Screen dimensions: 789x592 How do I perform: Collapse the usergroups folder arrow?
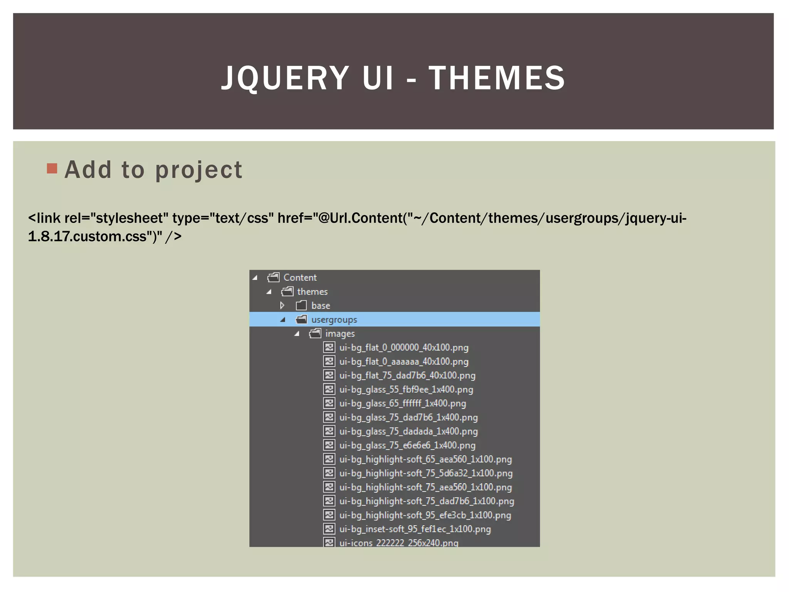[283, 320]
